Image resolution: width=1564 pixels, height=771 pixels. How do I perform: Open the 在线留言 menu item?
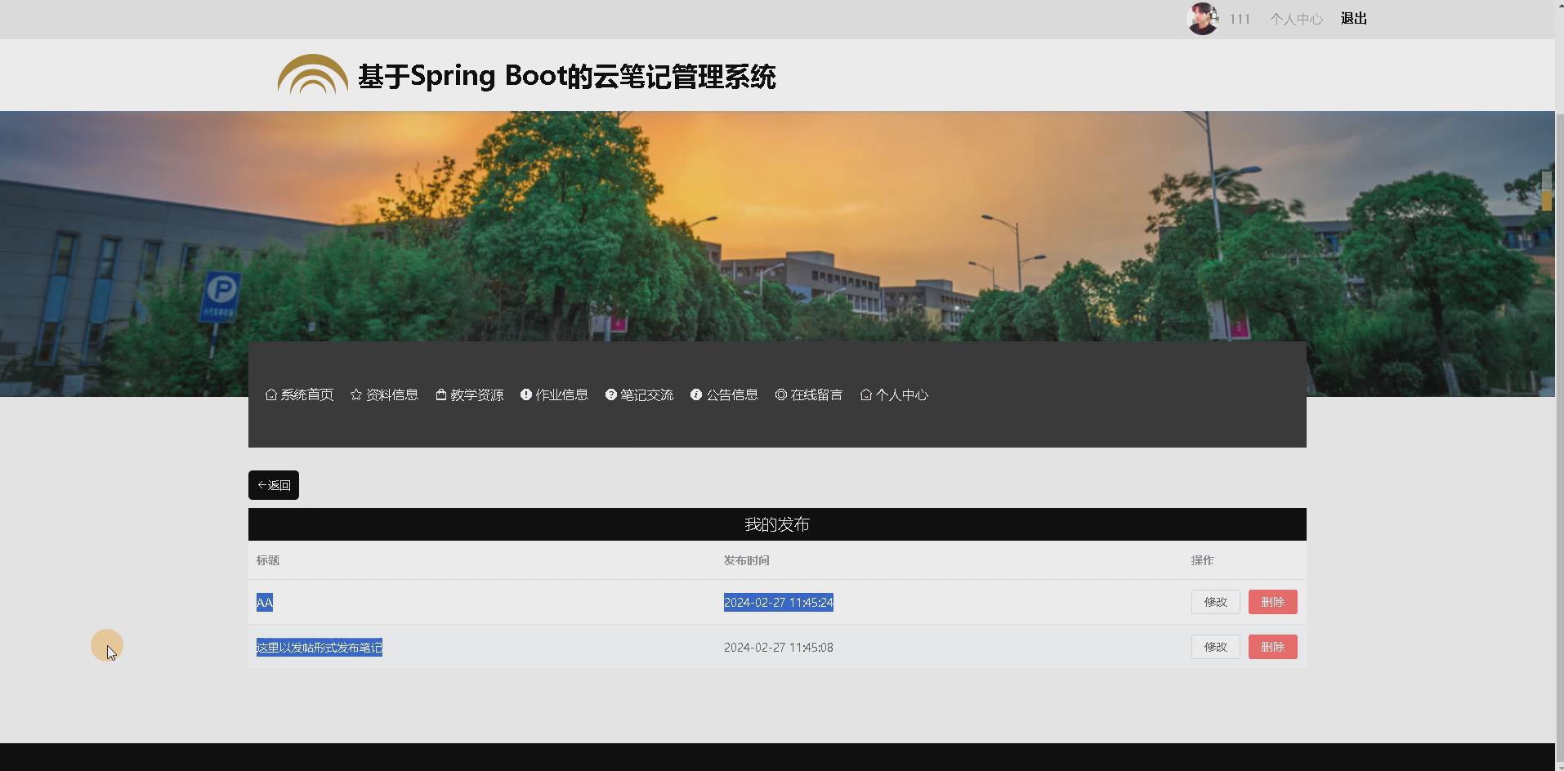point(817,395)
